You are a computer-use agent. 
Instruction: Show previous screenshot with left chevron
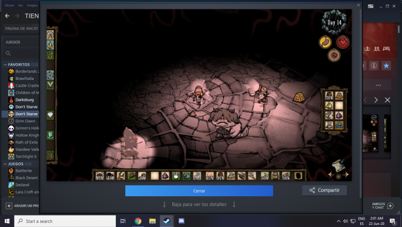pos(365,100)
